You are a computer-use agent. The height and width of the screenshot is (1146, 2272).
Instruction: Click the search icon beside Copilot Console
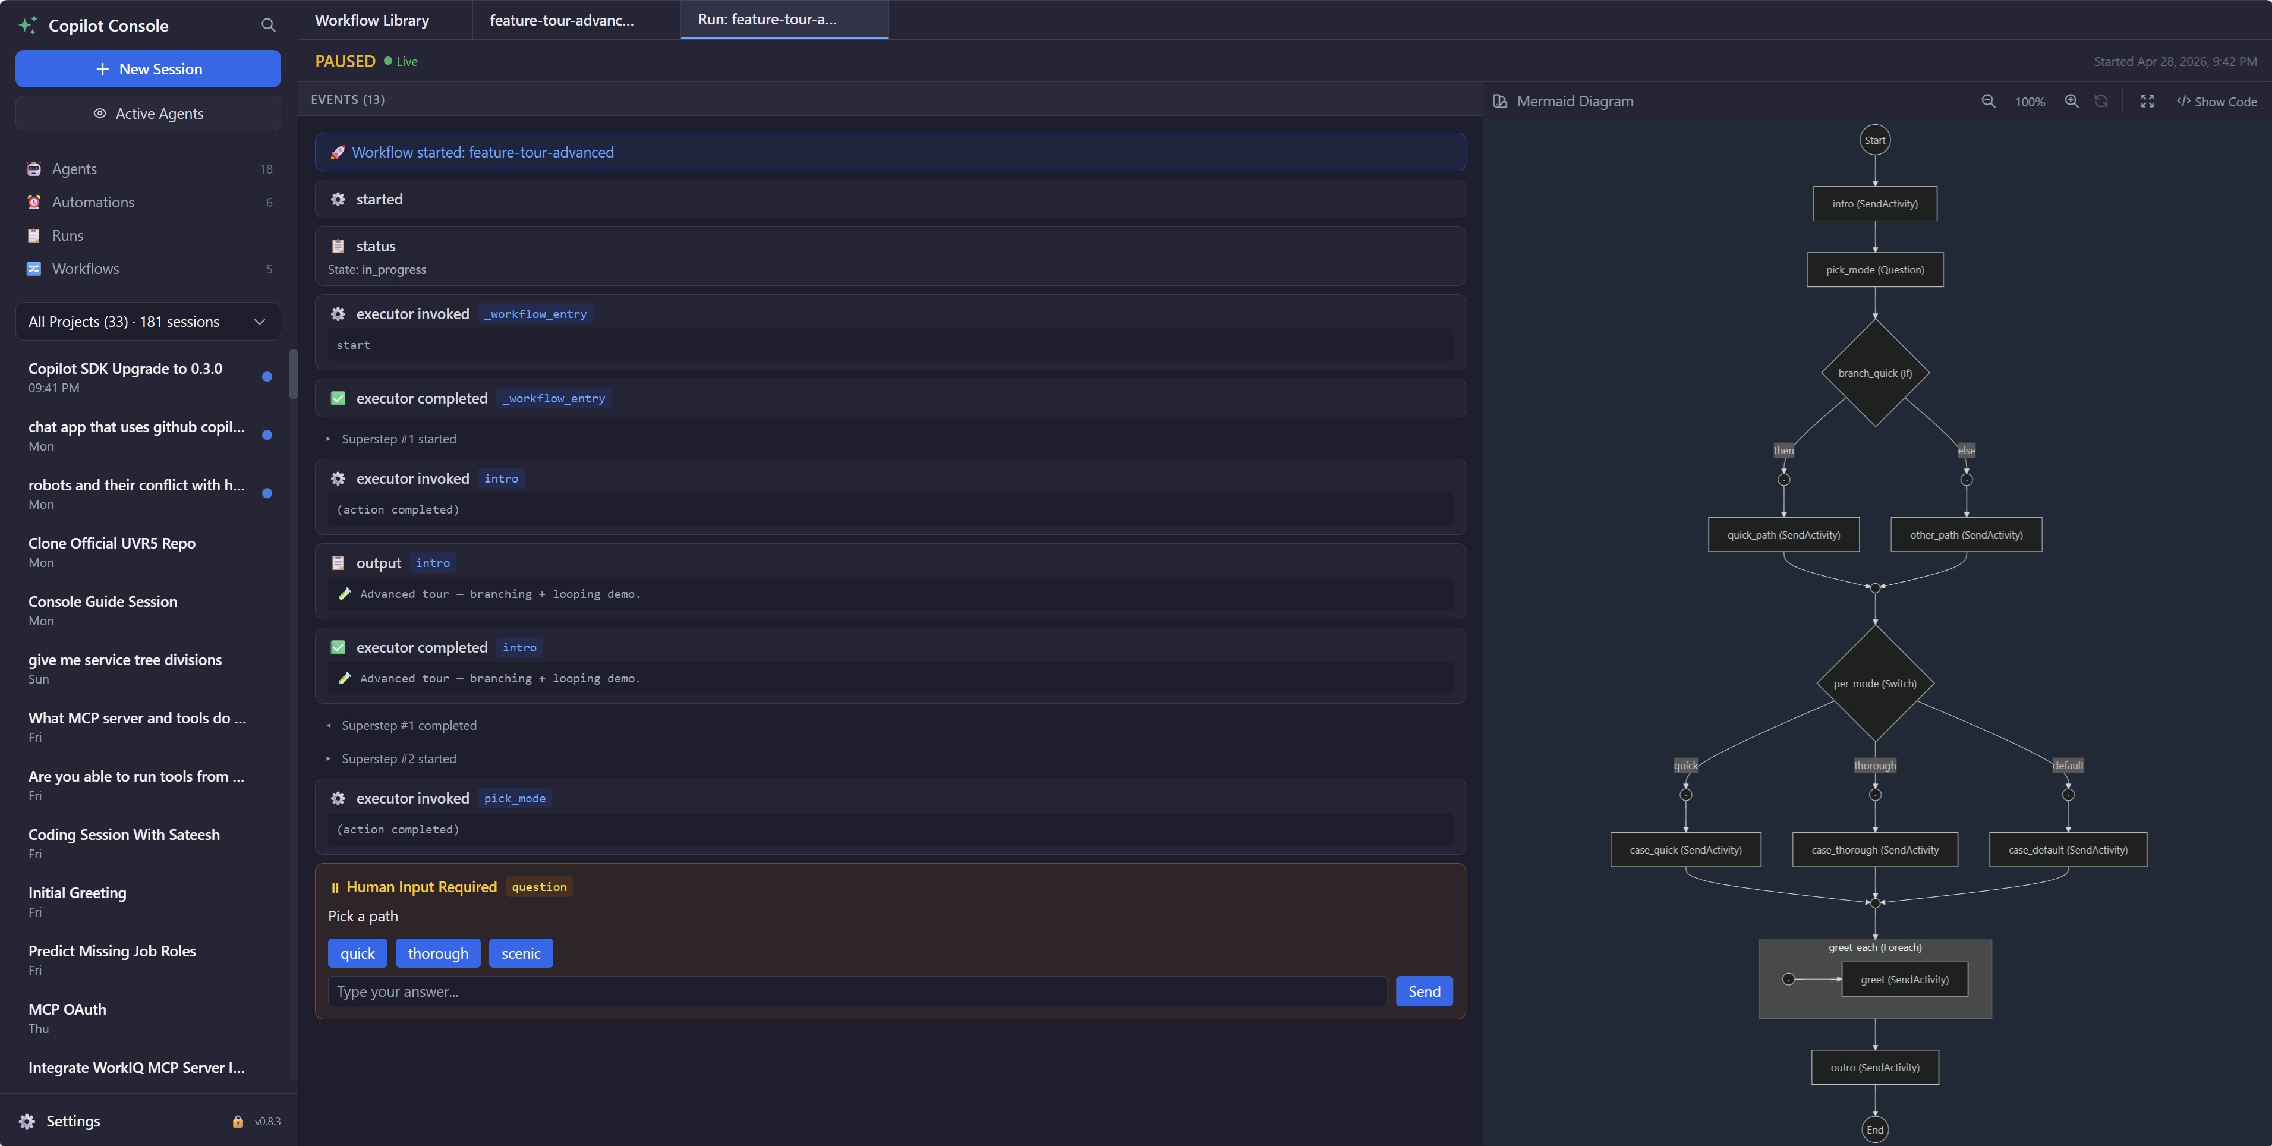pyautogui.click(x=268, y=26)
